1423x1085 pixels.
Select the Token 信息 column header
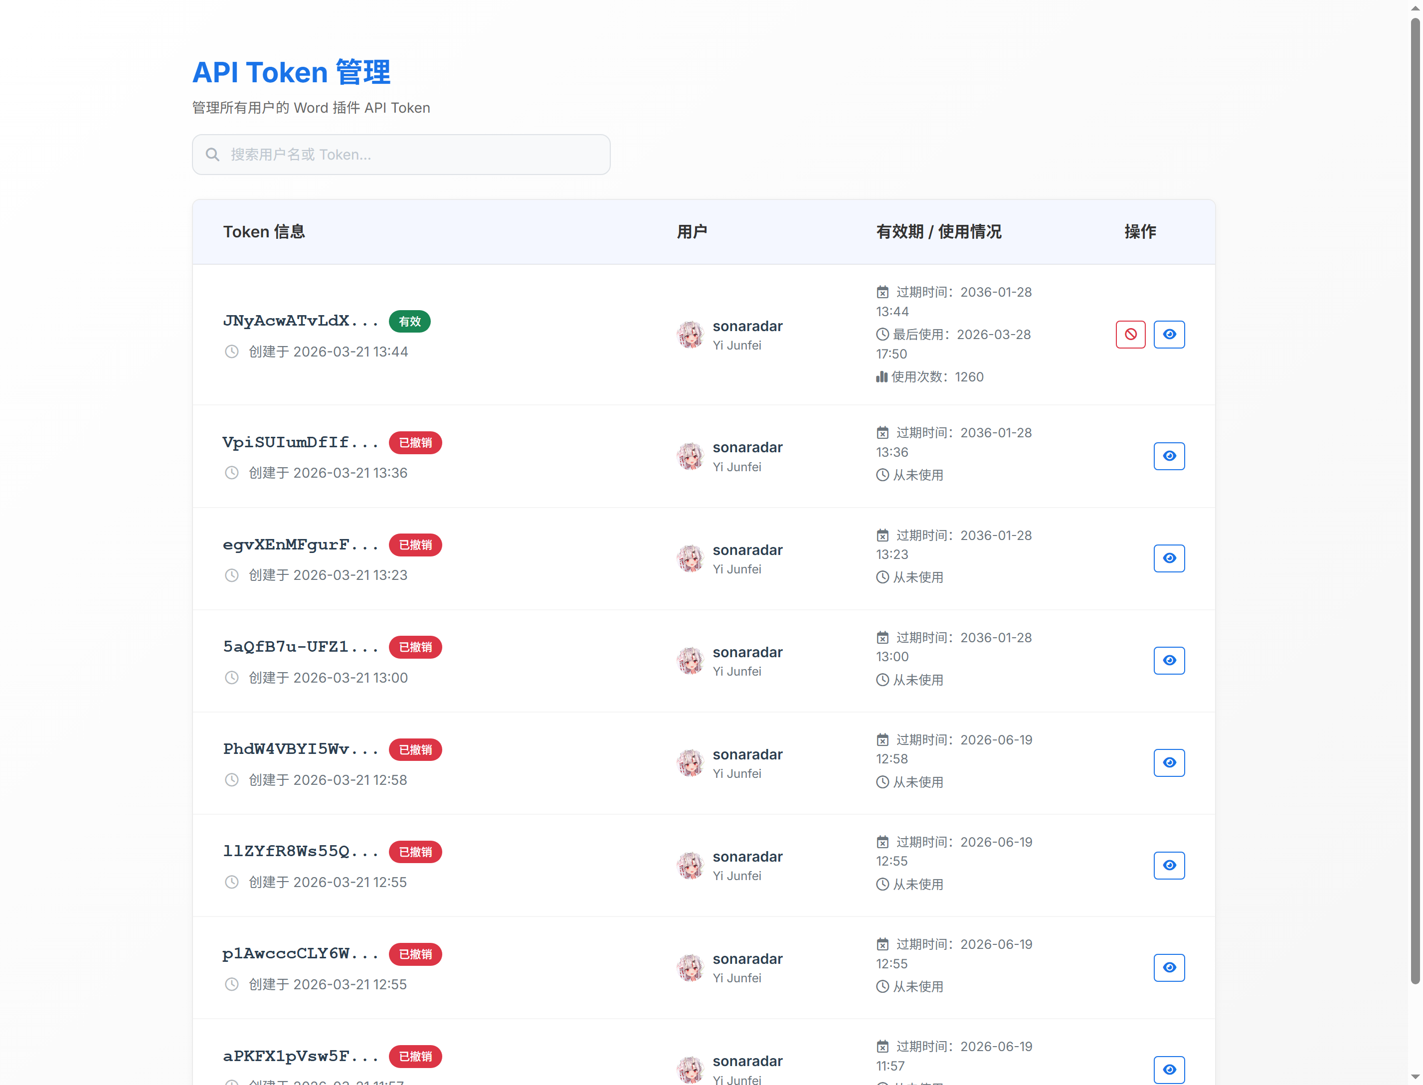click(x=264, y=232)
